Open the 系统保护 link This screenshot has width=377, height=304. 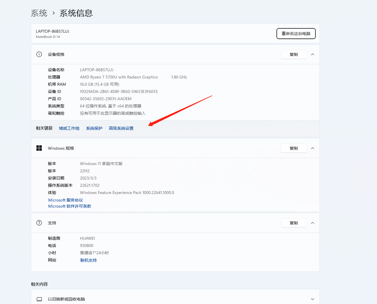click(94, 128)
